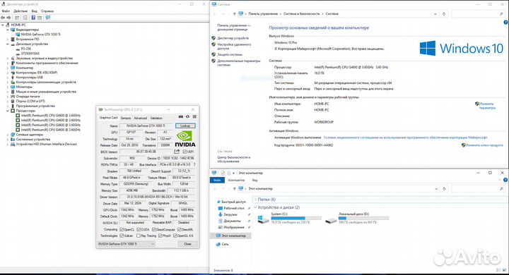Expand the Папки (6) group

click(x=255, y=200)
